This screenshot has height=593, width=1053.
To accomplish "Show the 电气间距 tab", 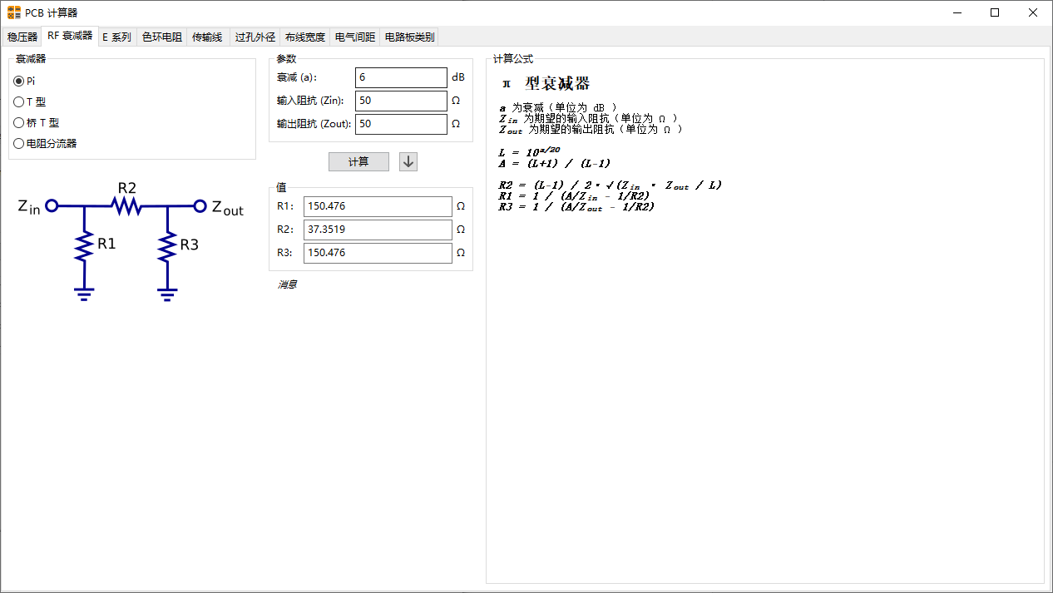I will click(354, 37).
